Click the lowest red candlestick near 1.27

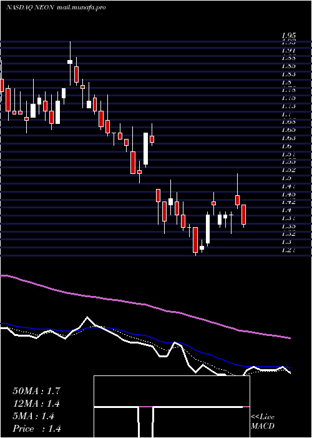195,240
